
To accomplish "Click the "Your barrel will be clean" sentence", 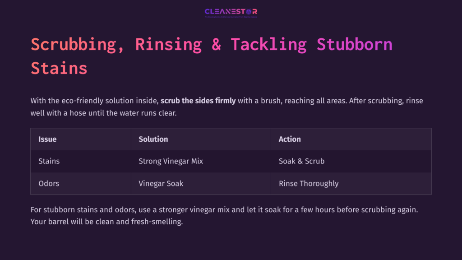I will pyautogui.click(x=106, y=222).
